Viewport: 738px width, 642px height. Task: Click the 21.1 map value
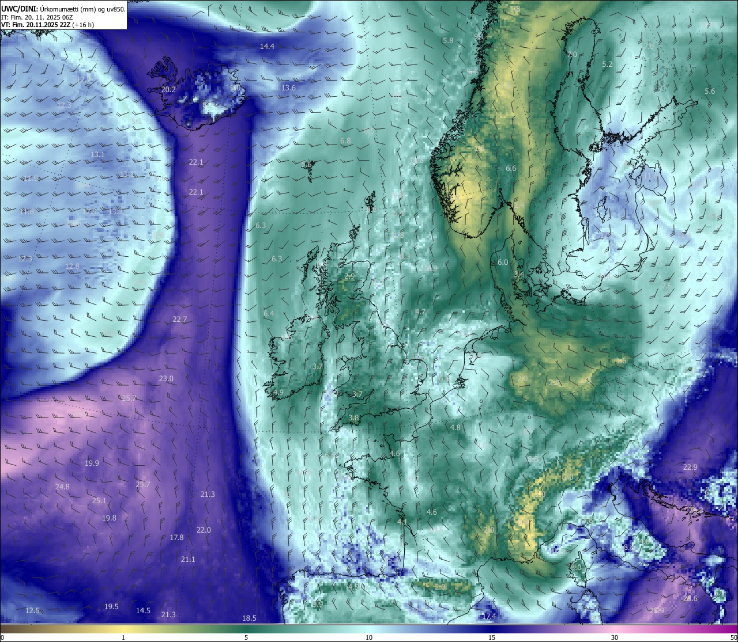[188, 559]
